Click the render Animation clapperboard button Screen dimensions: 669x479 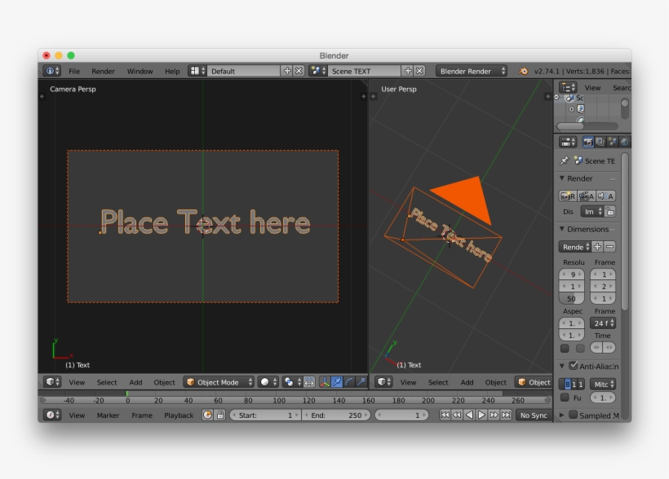point(587,196)
